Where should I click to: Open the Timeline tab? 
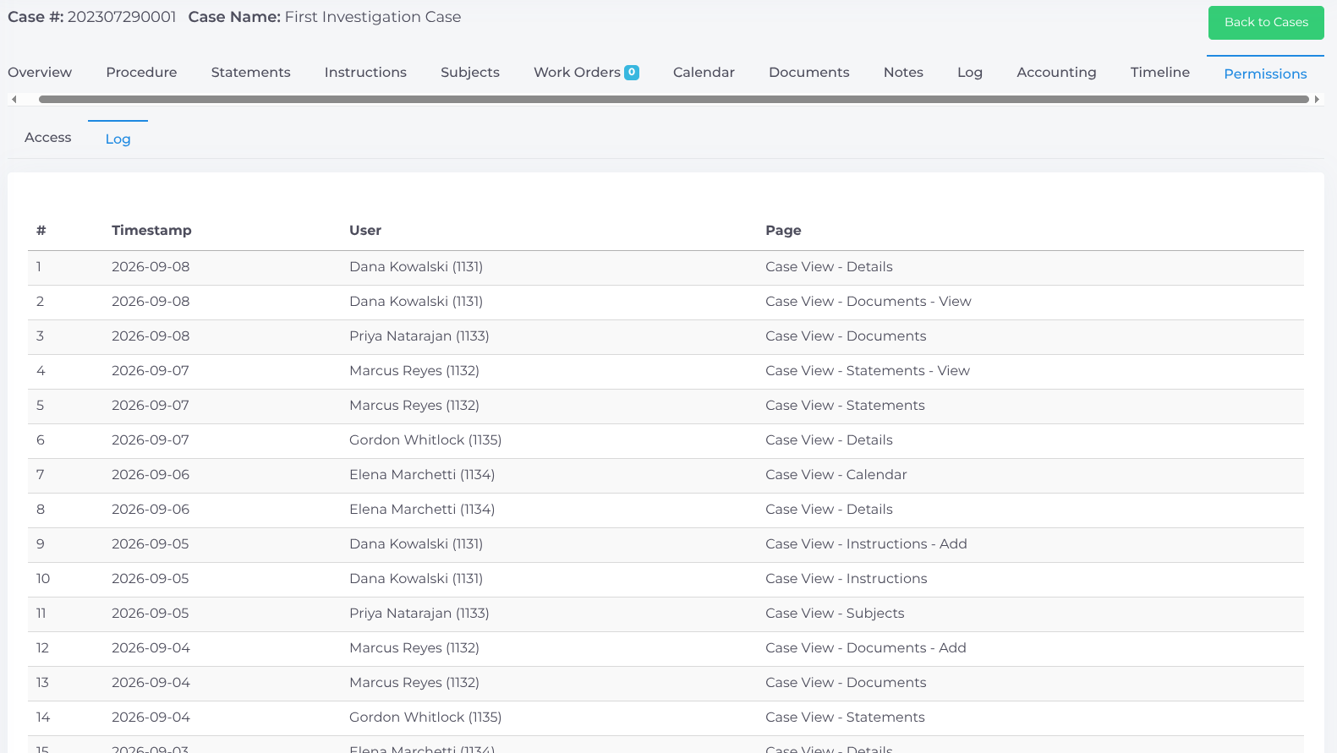click(x=1159, y=73)
